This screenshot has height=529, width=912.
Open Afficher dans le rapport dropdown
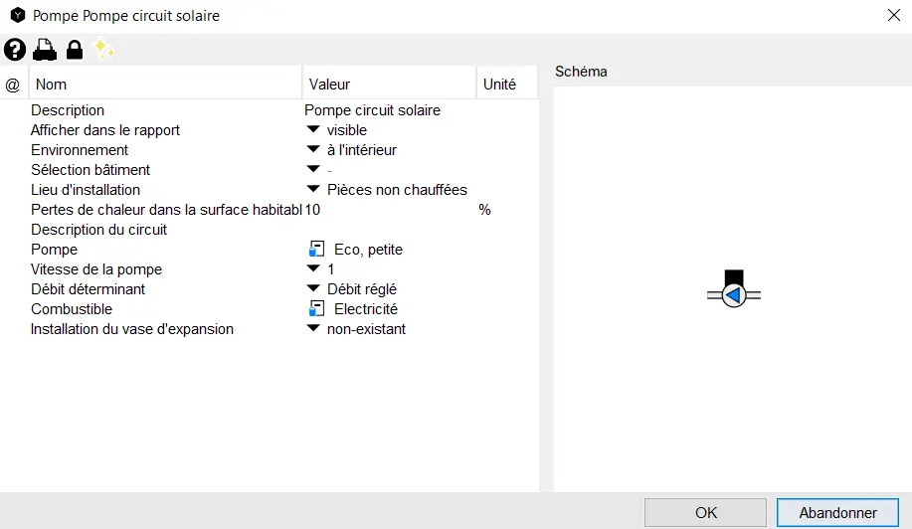[x=313, y=130]
